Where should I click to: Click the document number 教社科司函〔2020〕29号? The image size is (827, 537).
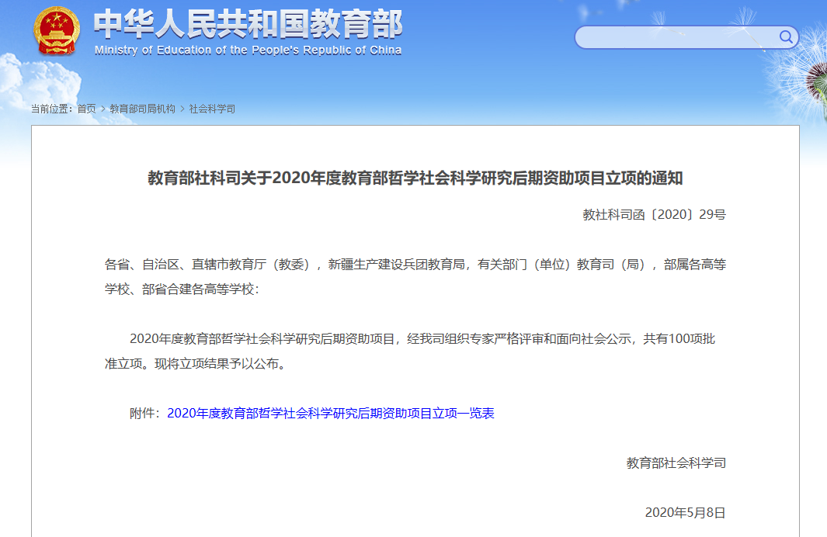(x=654, y=214)
